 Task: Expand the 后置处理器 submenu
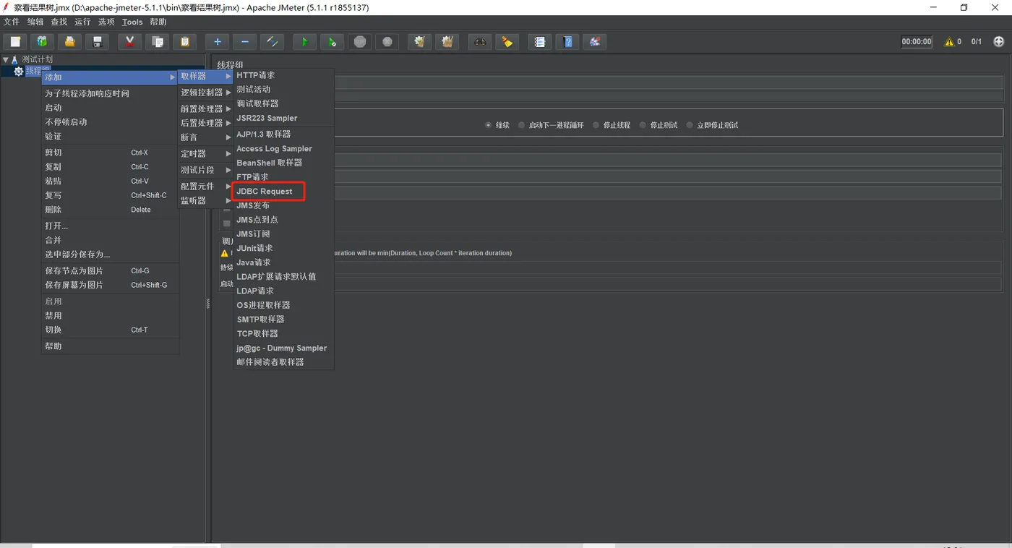205,123
